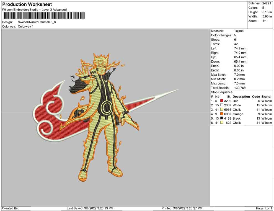Click the Stops value '6'
Screen dimensions: 274x211
(235, 40)
